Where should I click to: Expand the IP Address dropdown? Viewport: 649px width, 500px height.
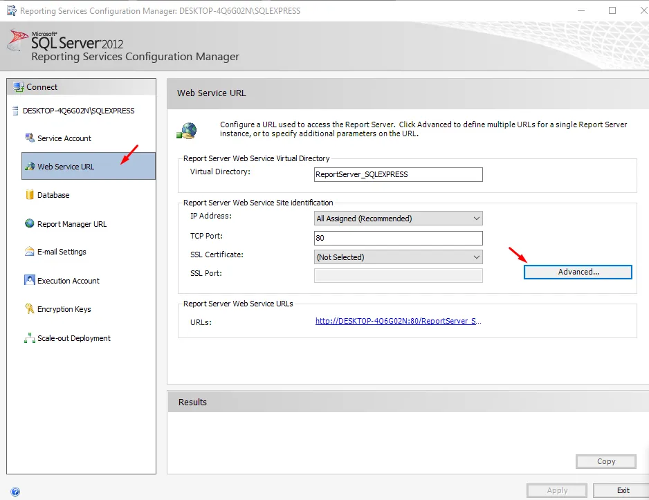coord(398,219)
